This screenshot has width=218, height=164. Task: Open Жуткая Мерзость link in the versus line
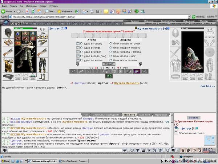pos(127,83)
